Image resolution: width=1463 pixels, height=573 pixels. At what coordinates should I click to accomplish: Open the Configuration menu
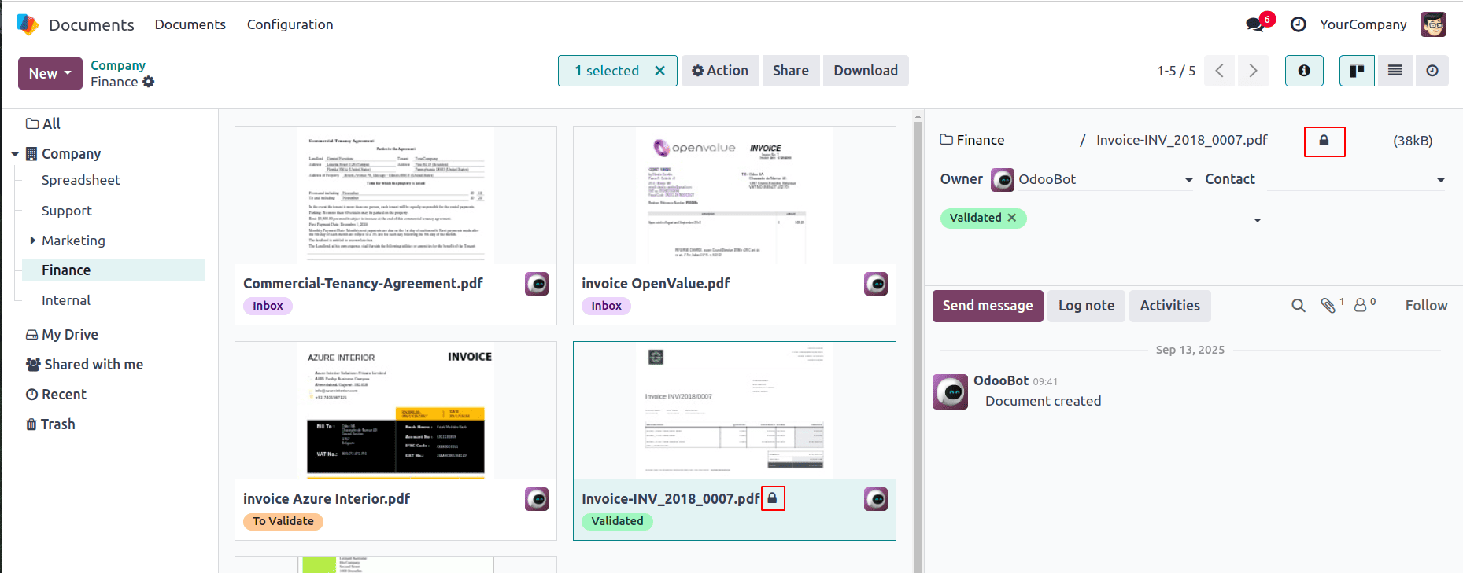coord(290,24)
